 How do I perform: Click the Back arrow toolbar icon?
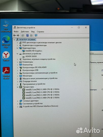pyautogui.click(x=14, y=35)
